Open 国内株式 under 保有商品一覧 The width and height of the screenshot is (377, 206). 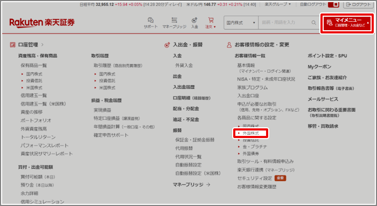click(x=34, y=74)
